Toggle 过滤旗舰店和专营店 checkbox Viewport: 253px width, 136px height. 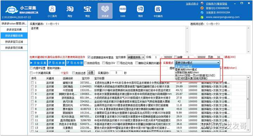pos(89,57)
